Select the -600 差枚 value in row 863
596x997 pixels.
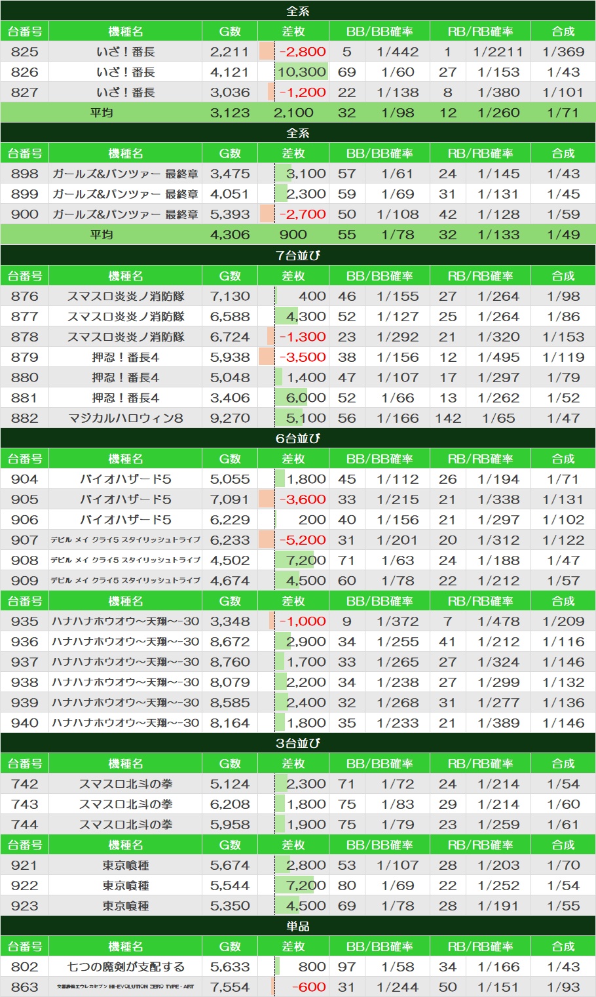pyautogui.click(x=308, y=987)
